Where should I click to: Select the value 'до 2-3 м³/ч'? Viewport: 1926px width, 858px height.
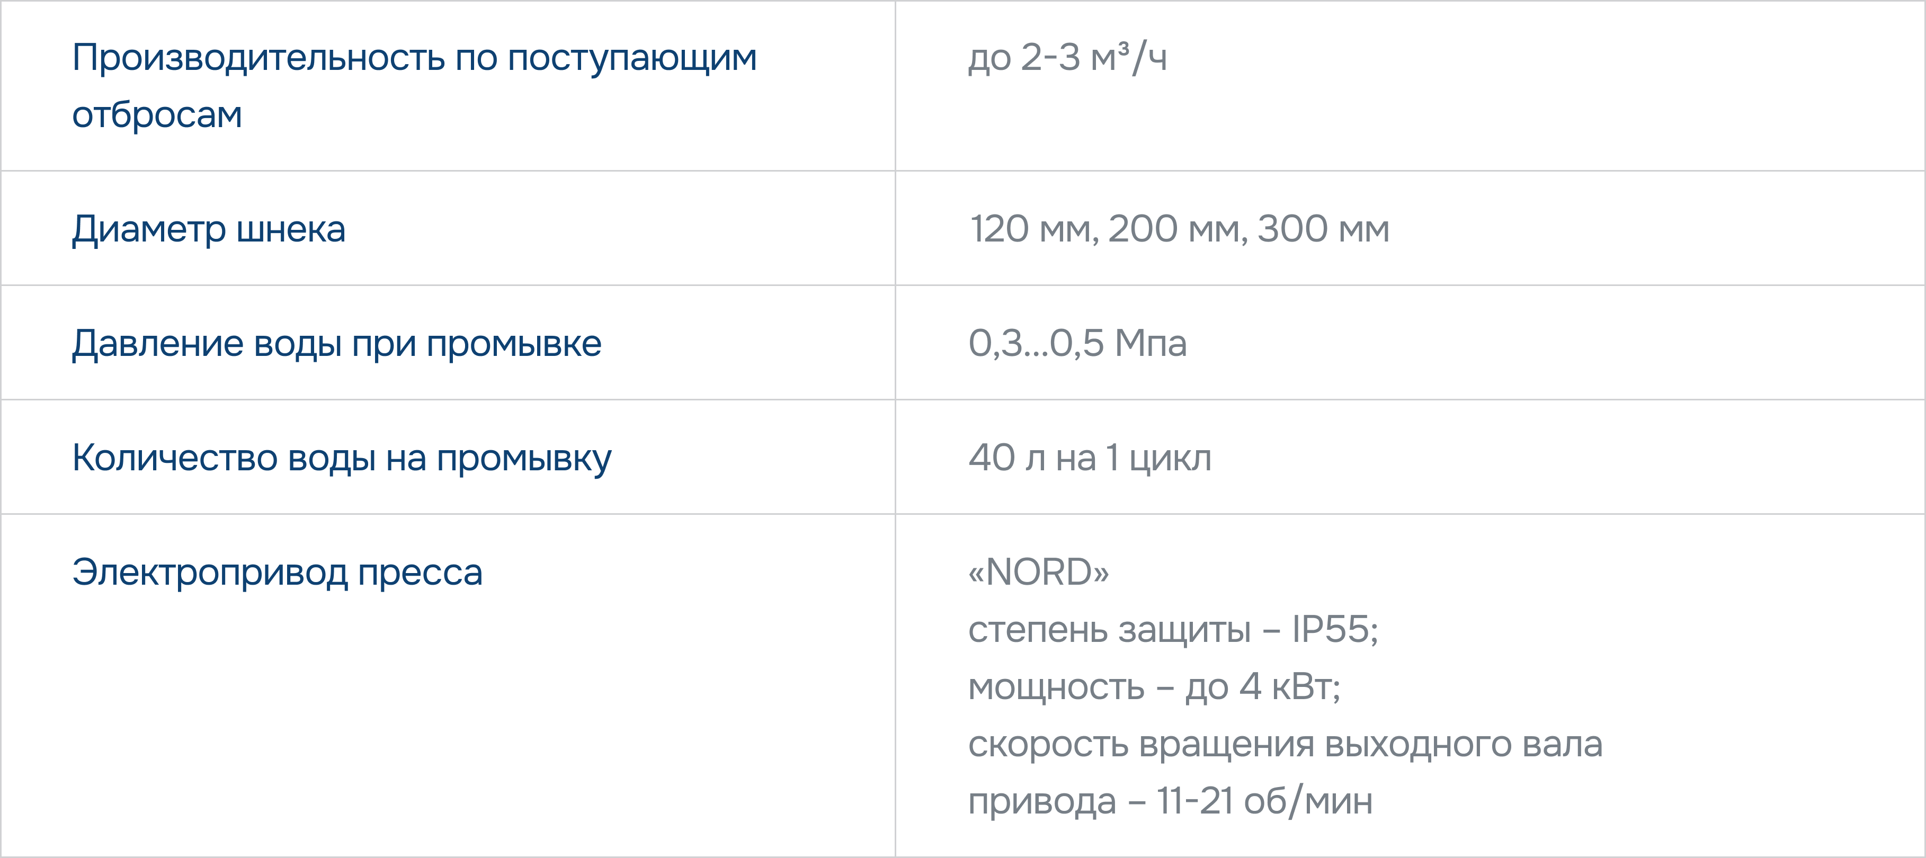click(x=1067, y=58)
